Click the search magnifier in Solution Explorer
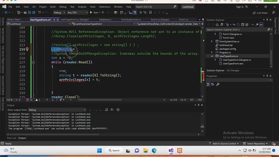 pyautogui.click(x=269, y=30)
